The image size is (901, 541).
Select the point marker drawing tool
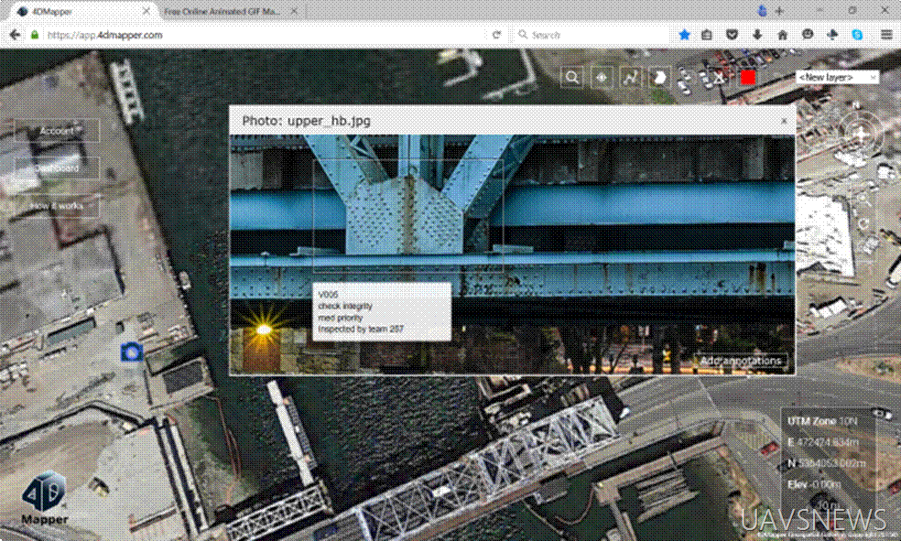[x=602, y=78]
